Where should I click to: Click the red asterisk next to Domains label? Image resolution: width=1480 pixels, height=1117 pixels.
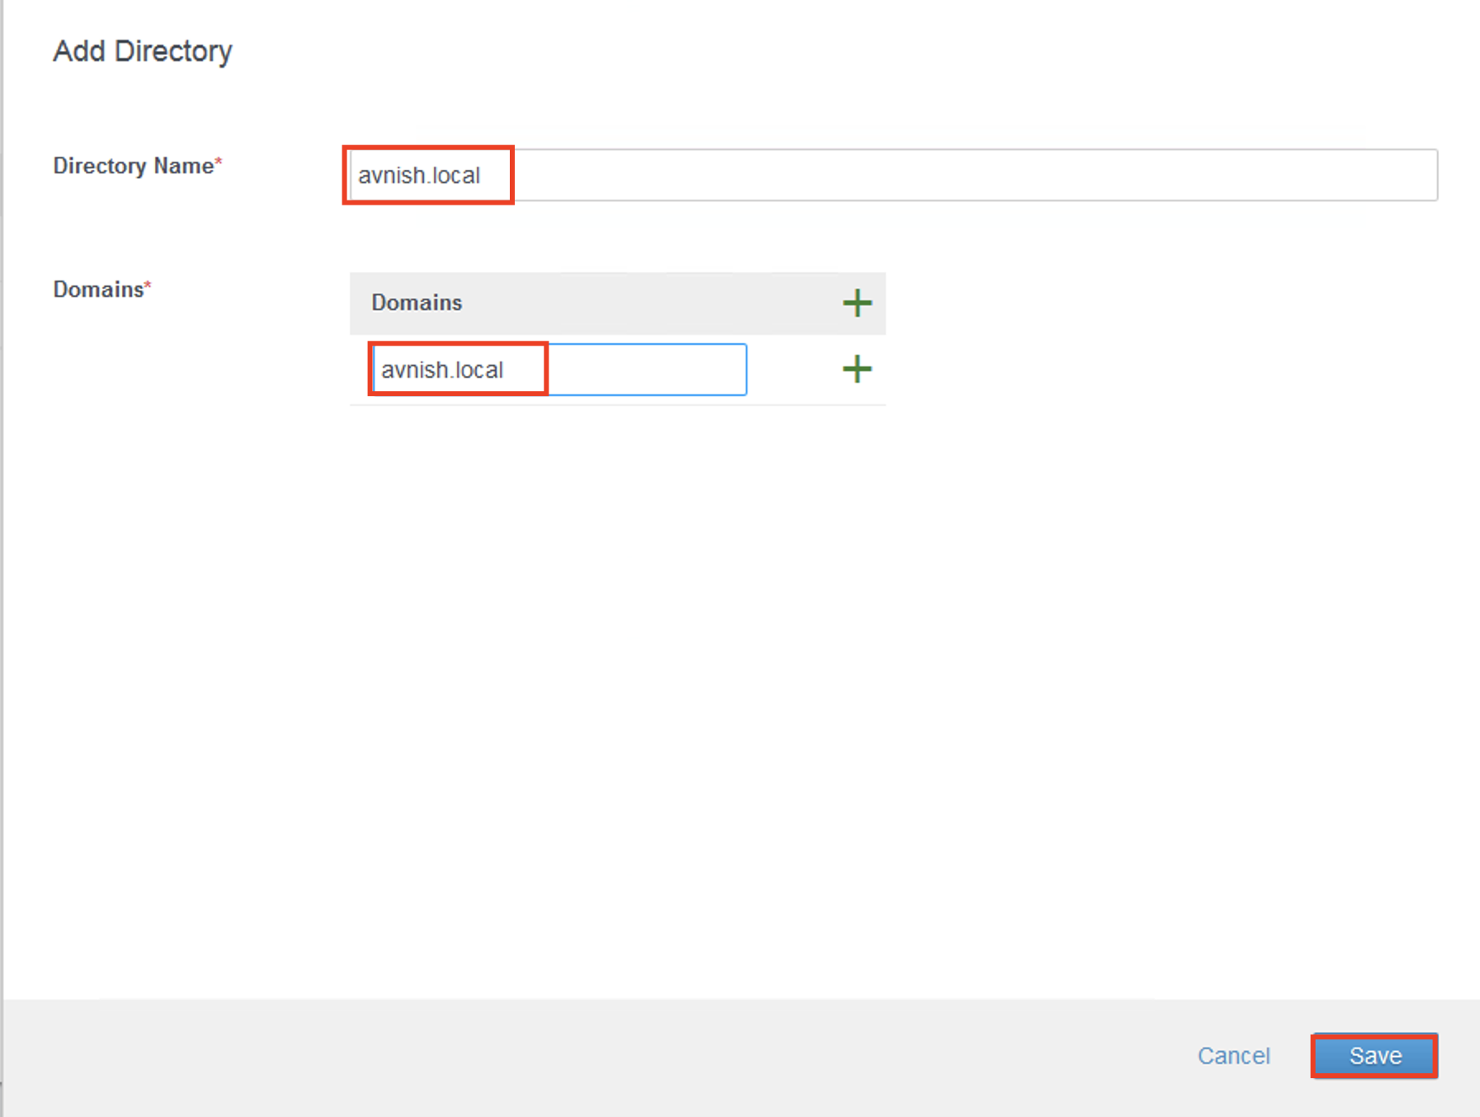tap(148, 286)
